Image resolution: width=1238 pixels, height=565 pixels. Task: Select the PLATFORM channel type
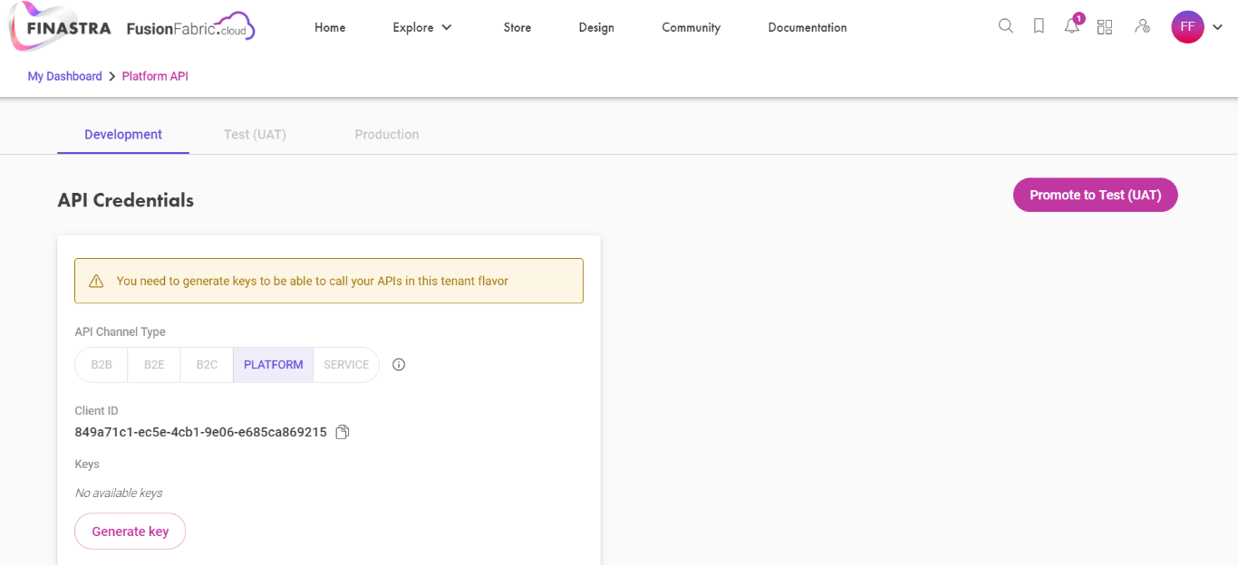click(x=274, y=365)
